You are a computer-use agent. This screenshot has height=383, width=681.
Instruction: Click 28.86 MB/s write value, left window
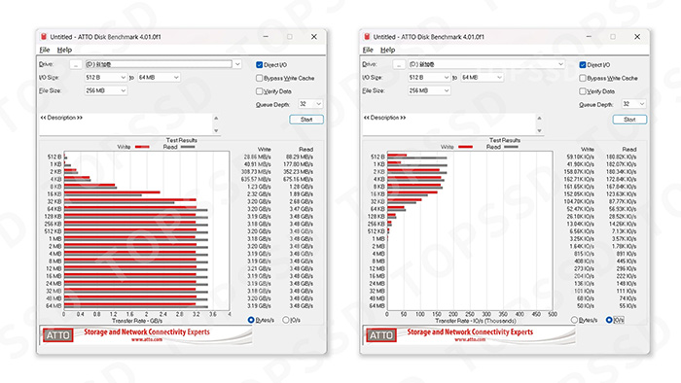(257, 157)
